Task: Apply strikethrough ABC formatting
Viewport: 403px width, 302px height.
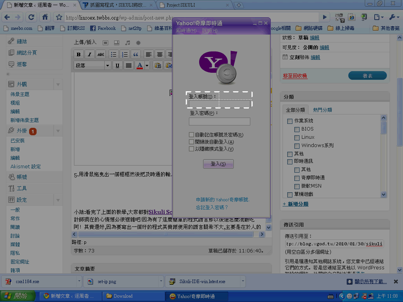Action: point(101,54)
